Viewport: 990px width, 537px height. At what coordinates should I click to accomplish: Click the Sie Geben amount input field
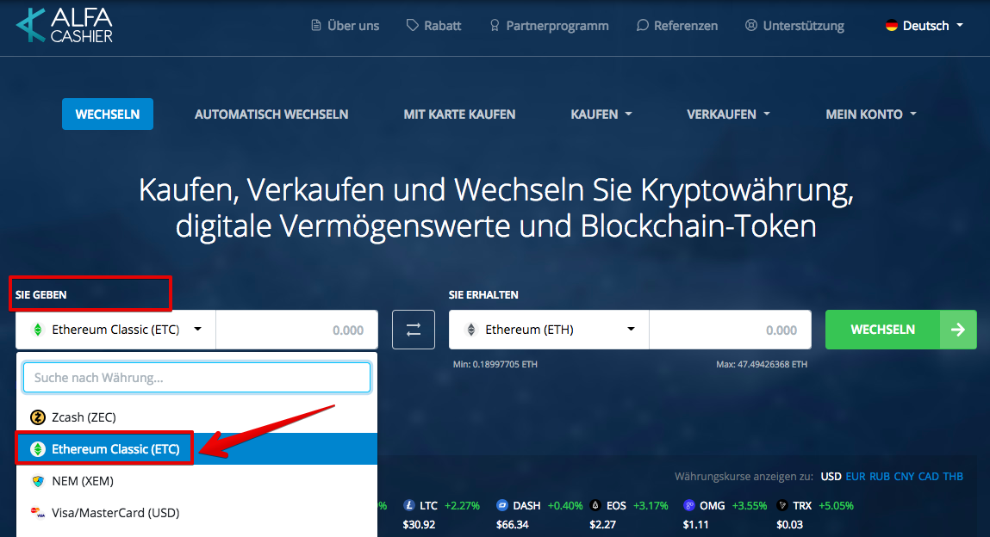pos(296,330)
